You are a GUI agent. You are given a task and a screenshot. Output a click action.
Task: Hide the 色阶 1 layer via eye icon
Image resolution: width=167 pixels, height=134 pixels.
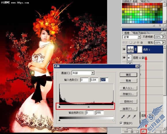(x=124, y=49)
